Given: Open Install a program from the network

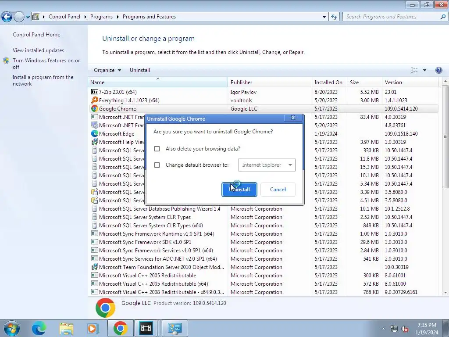Looking at the screenshot, I should (x=43, y=81).
